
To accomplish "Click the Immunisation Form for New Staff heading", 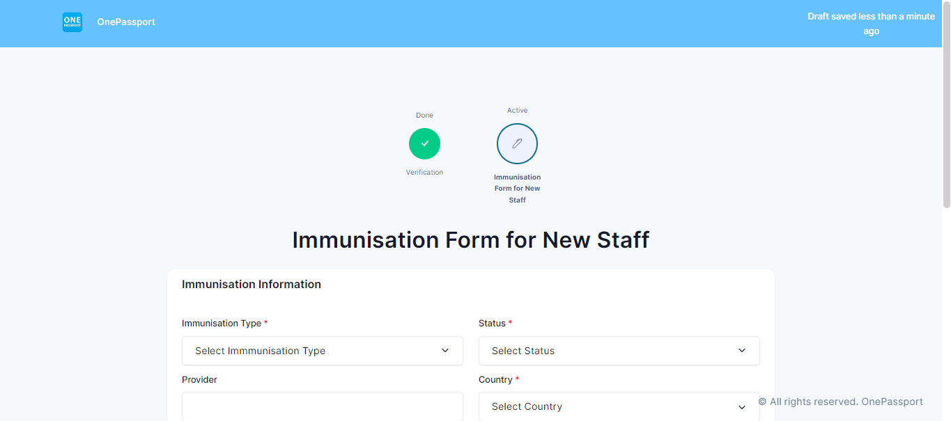I will [x=470, y=239].
